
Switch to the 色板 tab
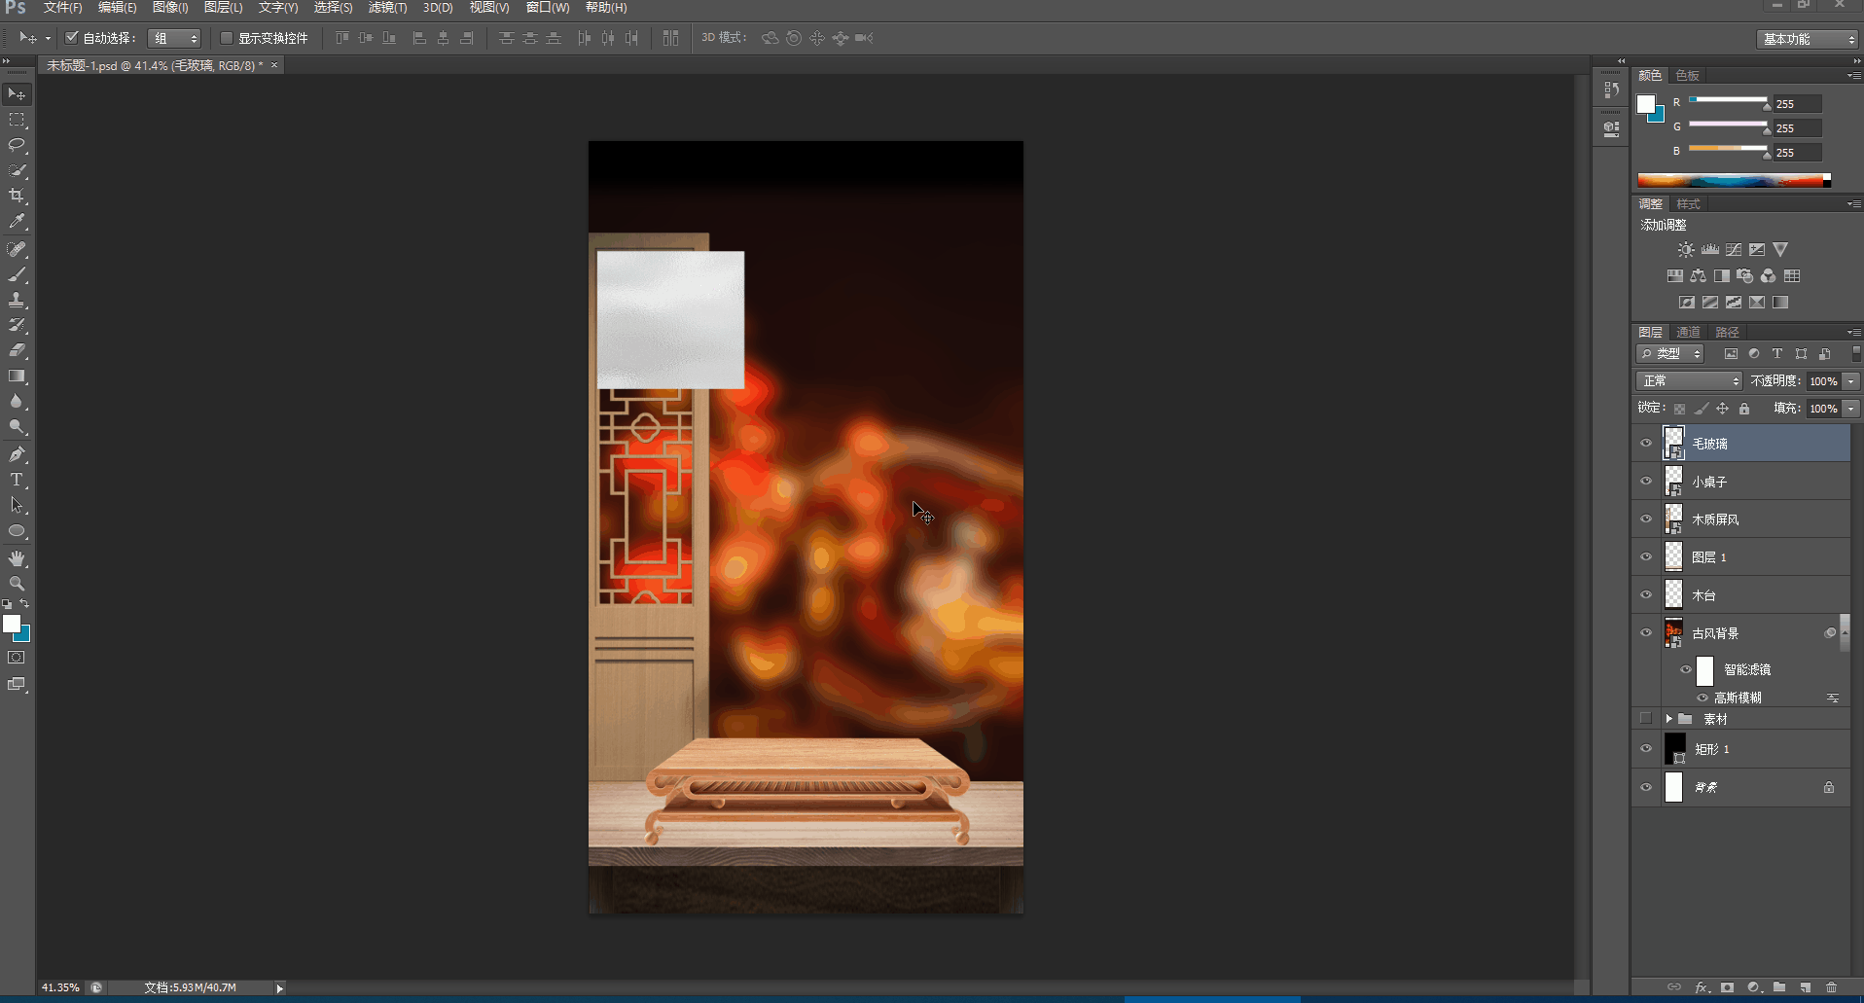tap(1687, 76)
